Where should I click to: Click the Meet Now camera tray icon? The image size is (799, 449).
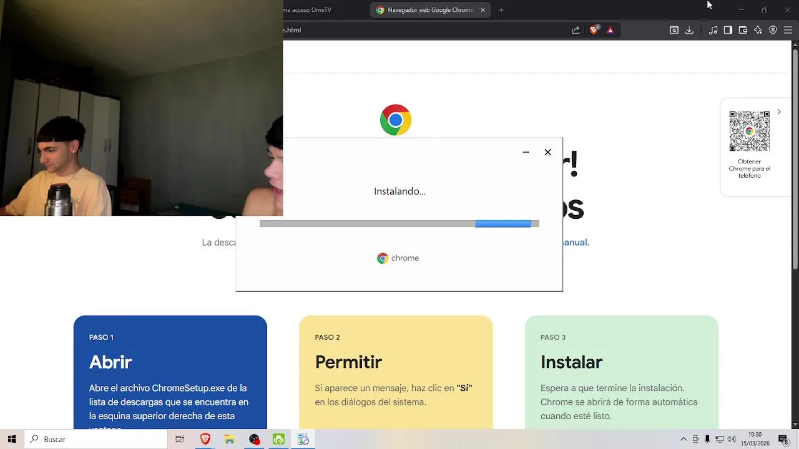695,439
